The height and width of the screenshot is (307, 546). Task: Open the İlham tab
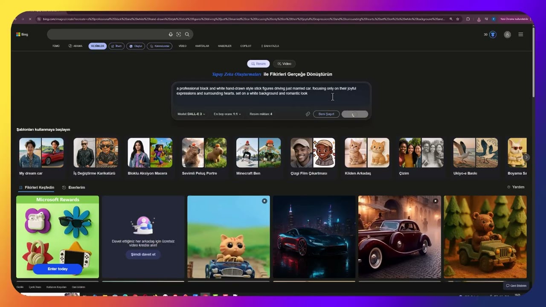pos(116,46)
